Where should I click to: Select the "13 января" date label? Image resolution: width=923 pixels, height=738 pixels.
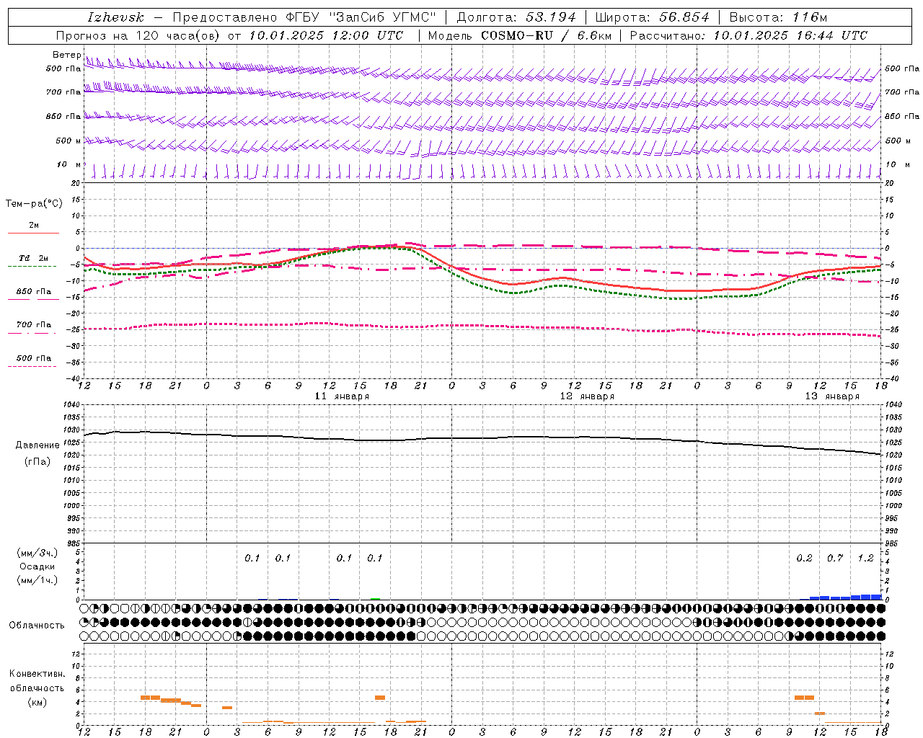coord(832,396)
